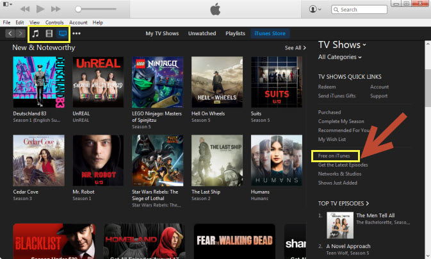
Task: Expand the TV Shows heading dropdown
Action: point(342,45)
